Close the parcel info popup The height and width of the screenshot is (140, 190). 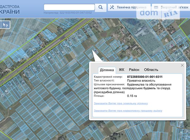click(x=182, y=65)
